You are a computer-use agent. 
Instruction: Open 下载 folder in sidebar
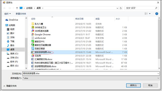10,41
